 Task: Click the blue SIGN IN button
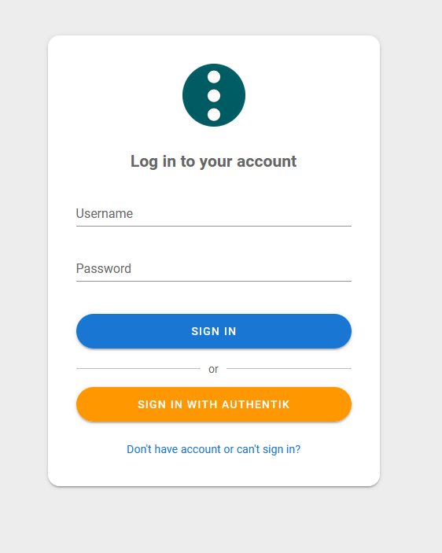point(214,331)
